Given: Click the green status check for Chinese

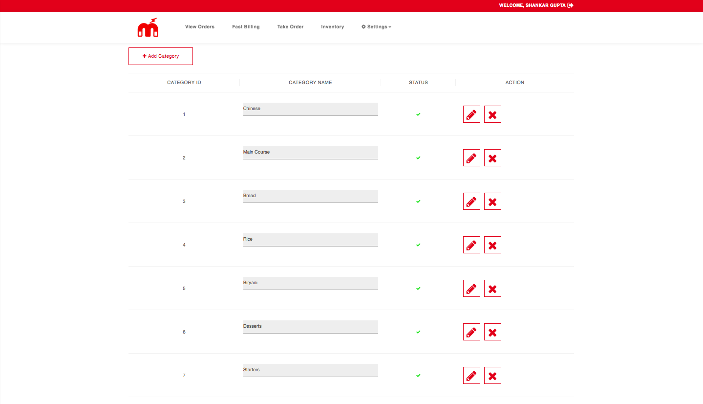Looking at the screenshot, I should point(418,114).
